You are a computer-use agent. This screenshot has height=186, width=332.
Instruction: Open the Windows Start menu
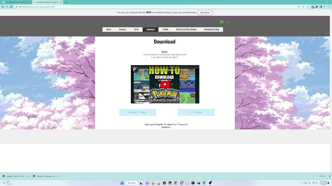click(x=122, y=183)
